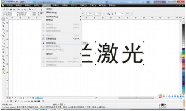
Task: Select the Rectangle tool in the toolbox
Action: click(x=4, y=39)
